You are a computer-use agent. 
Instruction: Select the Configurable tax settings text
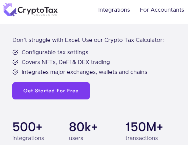tap(55, 52)
